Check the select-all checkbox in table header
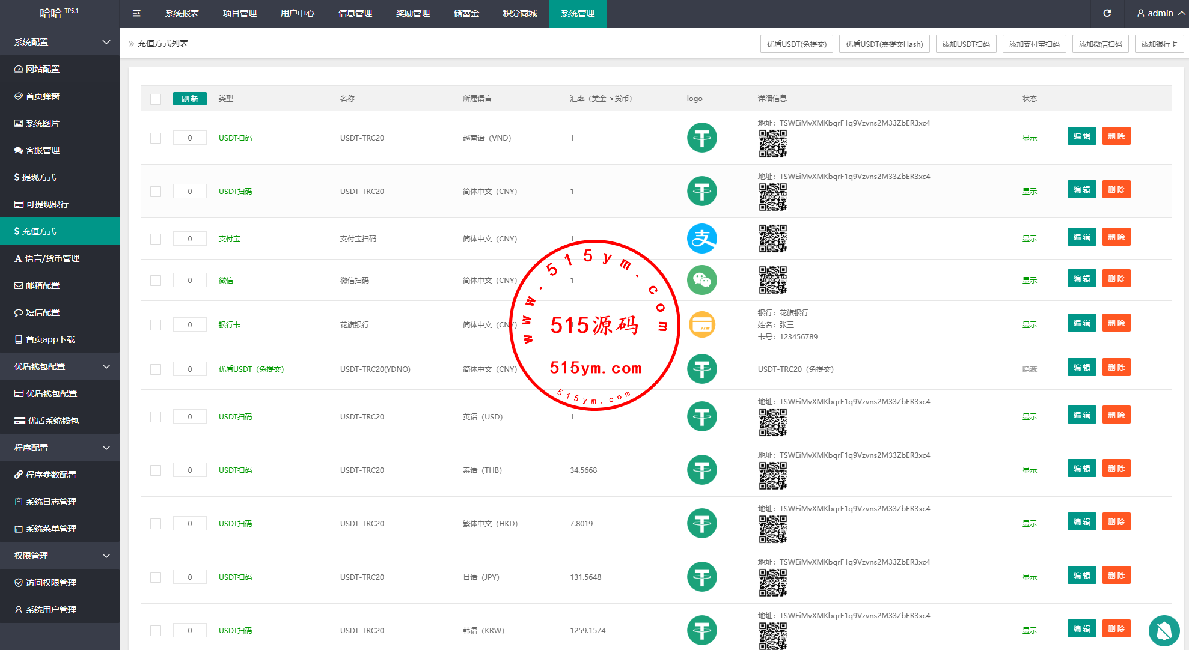The height and width of the screenshot is (650, 1189). 156,99
